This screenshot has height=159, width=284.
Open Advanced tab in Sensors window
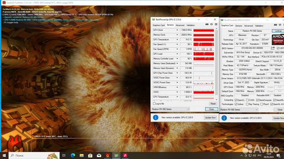[x=180, y=25]
